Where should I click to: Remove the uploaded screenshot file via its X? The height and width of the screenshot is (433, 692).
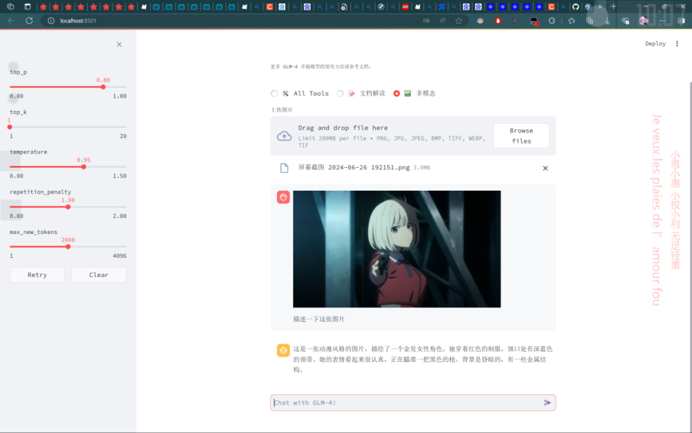(x=545, y=168)
